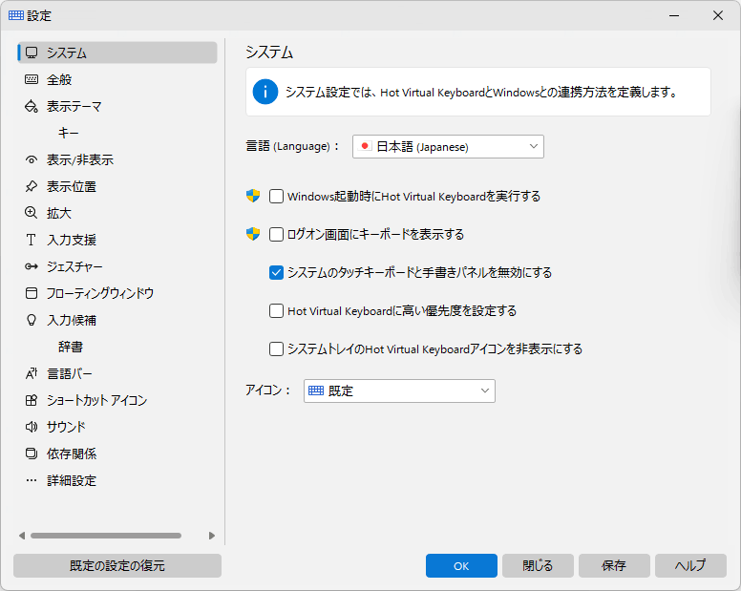Image resolution: width=741 pixels, height=591 pixels.
Task: Click sidebar scrollbar right arrow
Action: [212, 536]
